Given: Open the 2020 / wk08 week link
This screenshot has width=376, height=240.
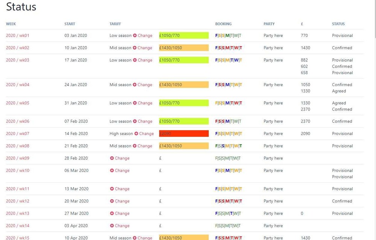Looking at the screenshot, I should pos(17,146).
